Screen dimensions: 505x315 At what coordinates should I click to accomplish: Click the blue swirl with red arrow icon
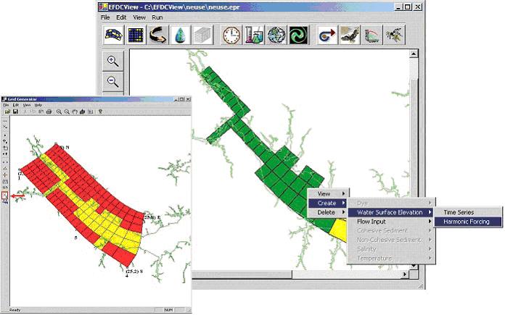point(327,35)
